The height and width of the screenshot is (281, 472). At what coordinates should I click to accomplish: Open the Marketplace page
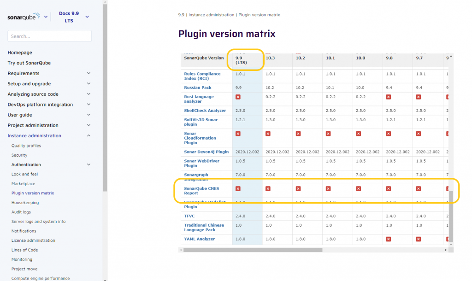[23, 183]
